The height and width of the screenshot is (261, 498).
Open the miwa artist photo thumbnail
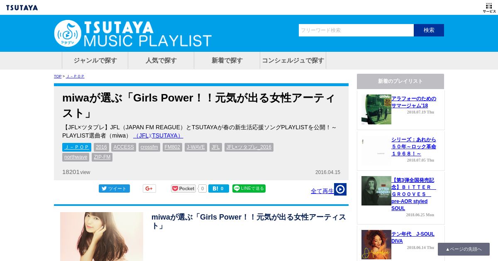click(102, 237)
